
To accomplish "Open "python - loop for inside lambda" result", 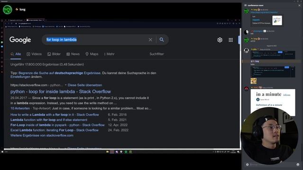I will point(61,92).
